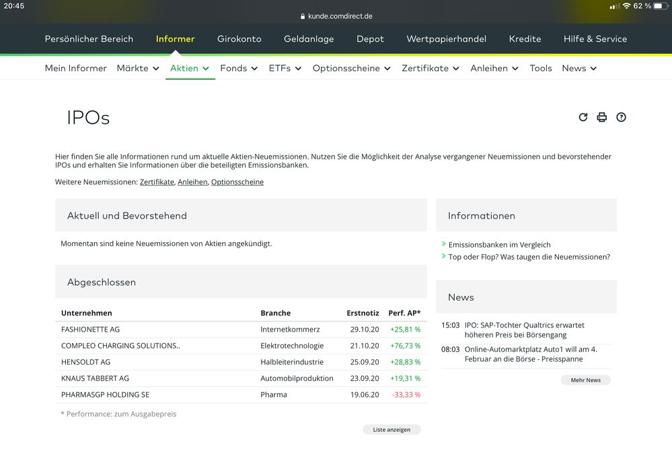672x456 pixels.
Task: Click the reload page icon
Action: pos(583,117)
